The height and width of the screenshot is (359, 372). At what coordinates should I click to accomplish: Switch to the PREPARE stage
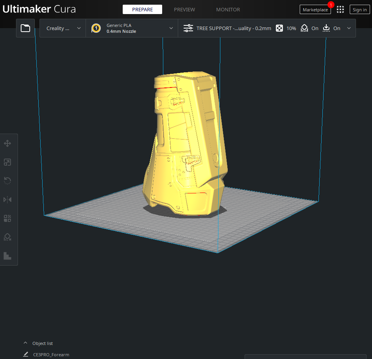142,9
